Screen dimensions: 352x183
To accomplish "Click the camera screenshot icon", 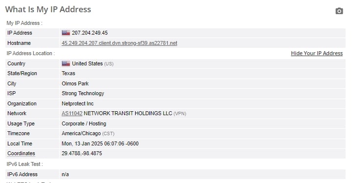I will (339, 11).
